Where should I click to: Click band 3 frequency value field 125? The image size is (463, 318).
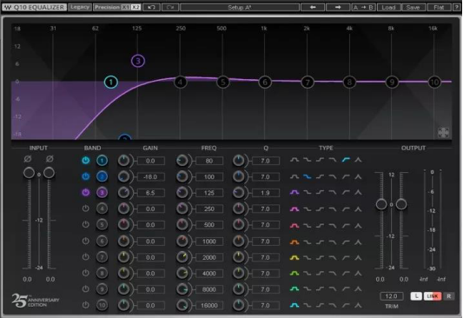[208, 193]
